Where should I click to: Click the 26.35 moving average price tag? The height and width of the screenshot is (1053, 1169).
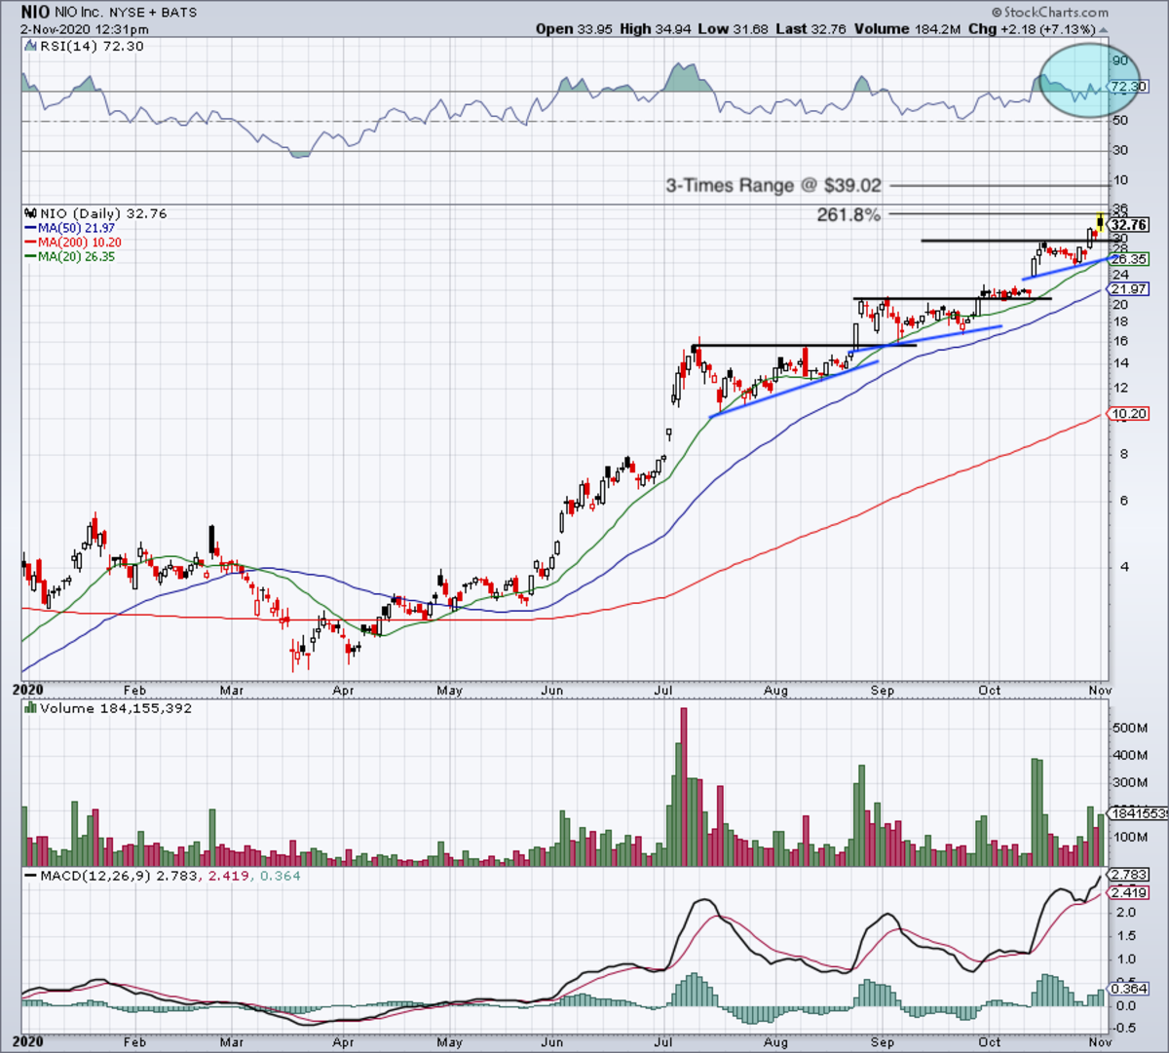[1129, 259]
